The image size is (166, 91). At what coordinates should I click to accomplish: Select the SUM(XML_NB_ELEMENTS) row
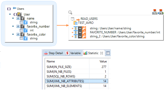click(77, 86)
